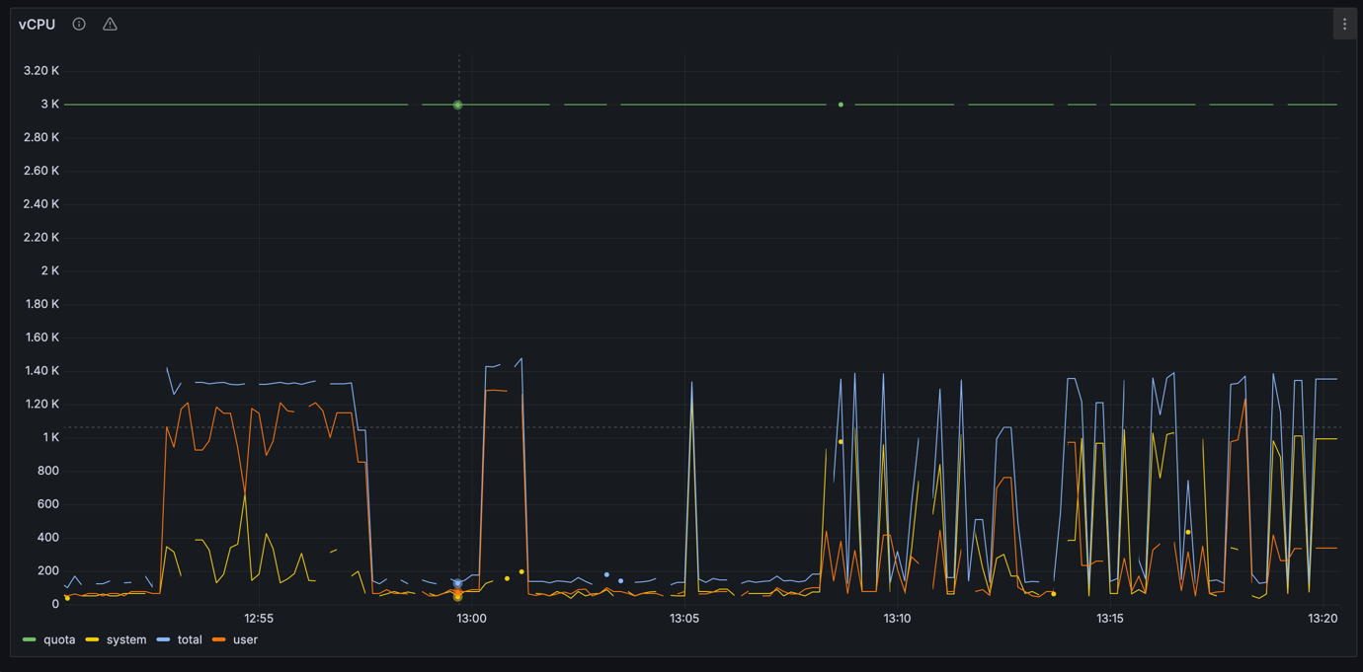
Task: Click the vCPU panel title
Action: [37, 24]
